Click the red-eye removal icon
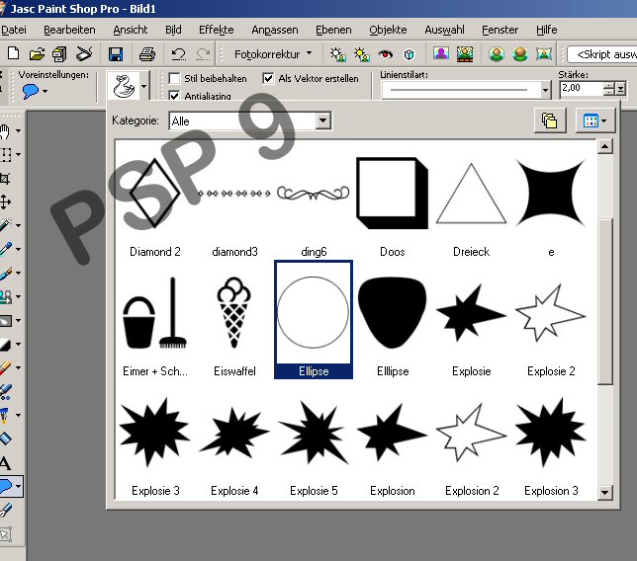The width and height of the screenshot is (637, 561). pos(385,54)
